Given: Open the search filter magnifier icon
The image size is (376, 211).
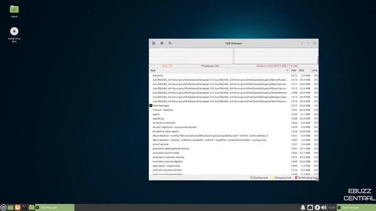Looking at the screenshot, I should coord(170,43).
